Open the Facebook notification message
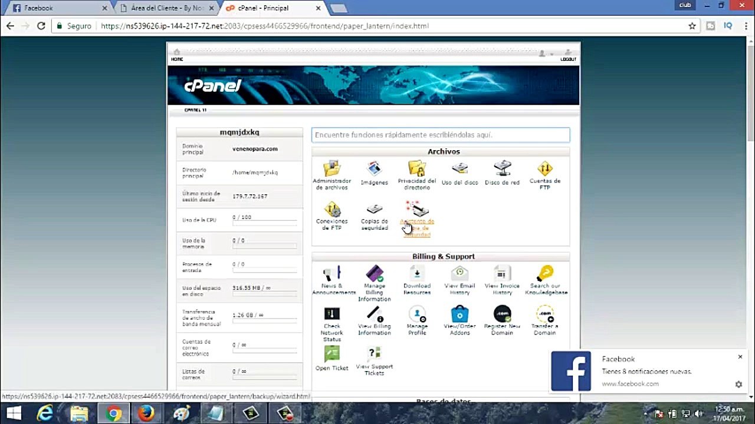 [x=646, y=372]
